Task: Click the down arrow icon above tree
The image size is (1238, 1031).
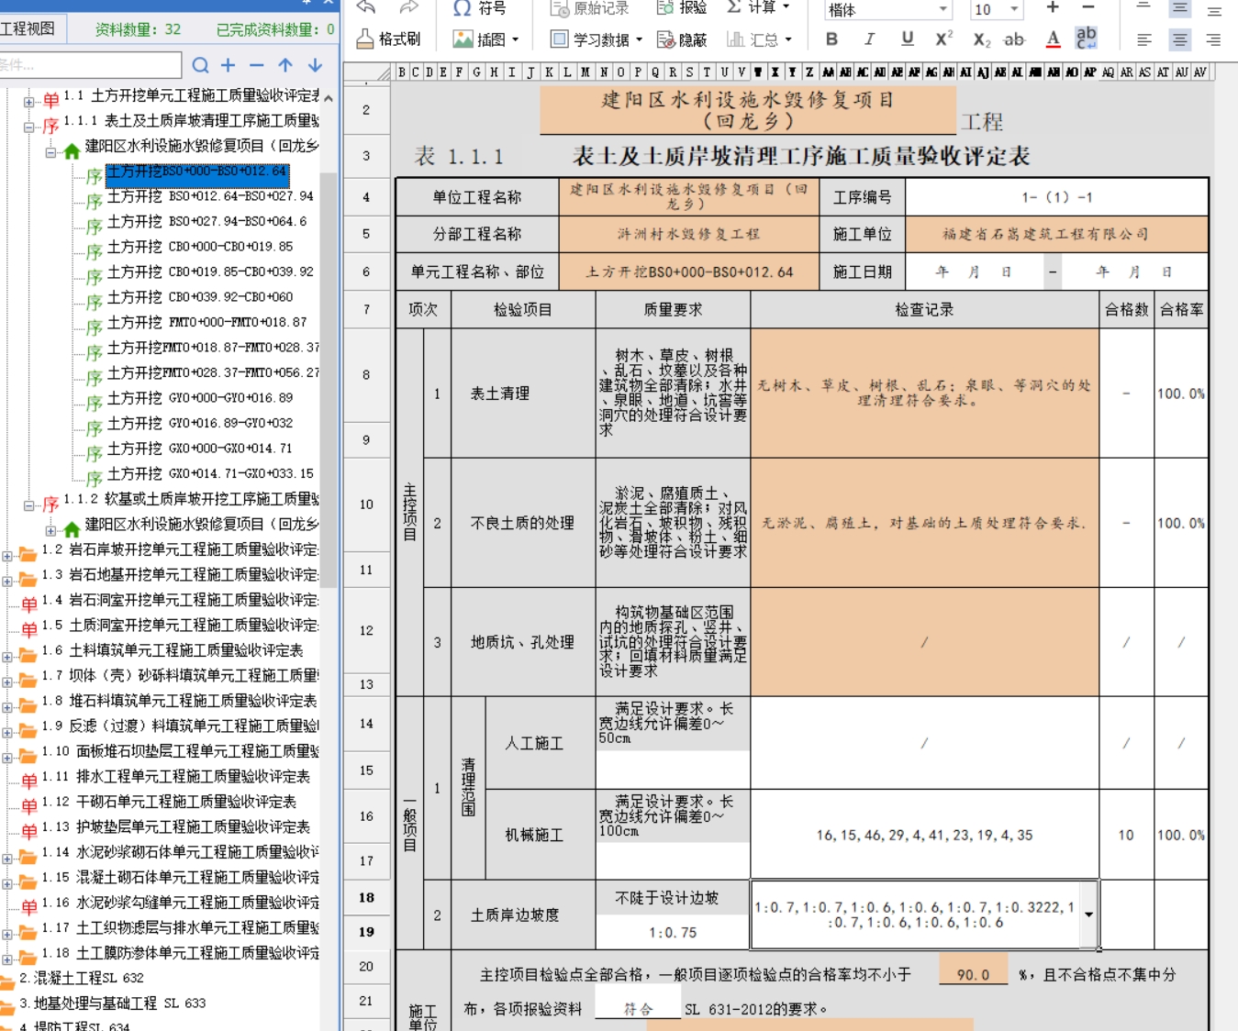Action: [315, 65]
